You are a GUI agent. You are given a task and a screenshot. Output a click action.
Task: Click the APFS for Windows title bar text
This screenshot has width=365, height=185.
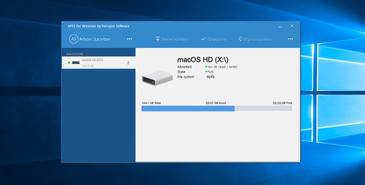coord(98,26)
